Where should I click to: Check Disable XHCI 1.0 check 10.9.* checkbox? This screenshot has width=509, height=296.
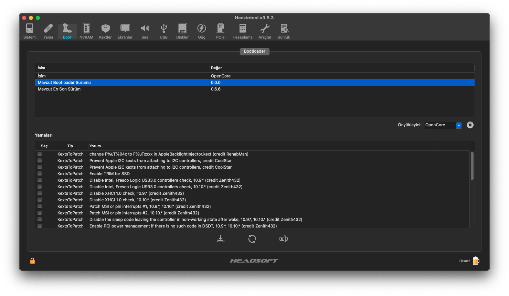[40, 193]
